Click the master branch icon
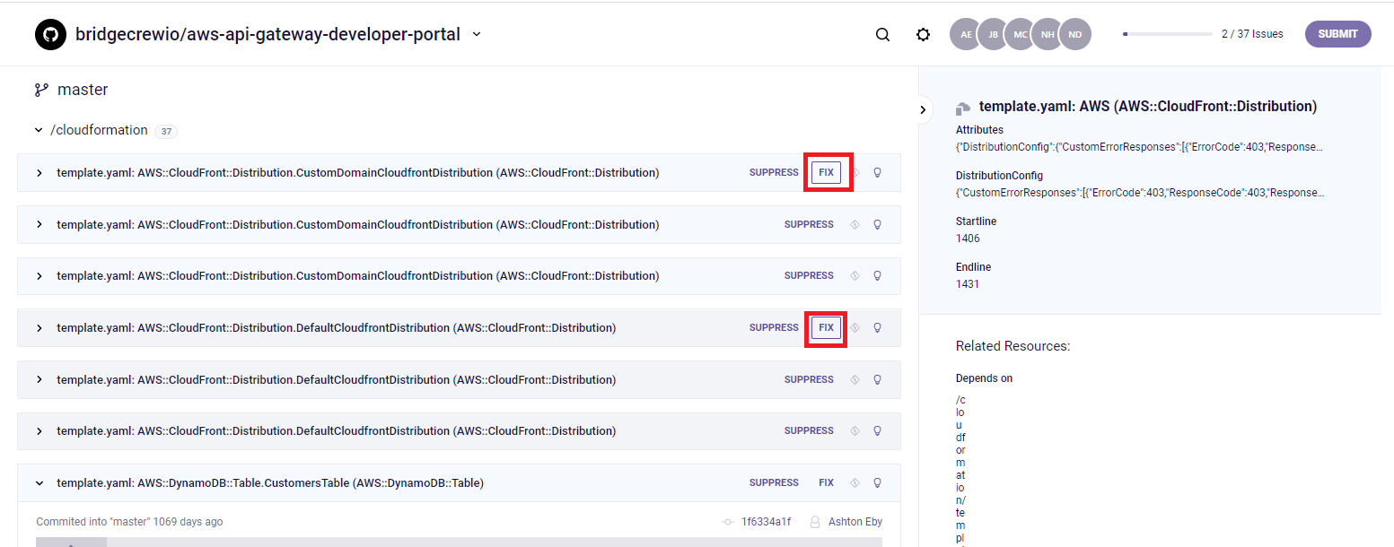Screen dimensions: 1394x547 coord(41,90)
